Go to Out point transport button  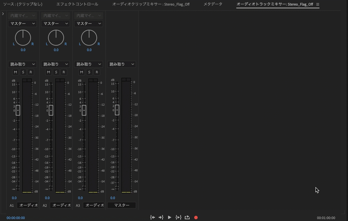point(161,218)
